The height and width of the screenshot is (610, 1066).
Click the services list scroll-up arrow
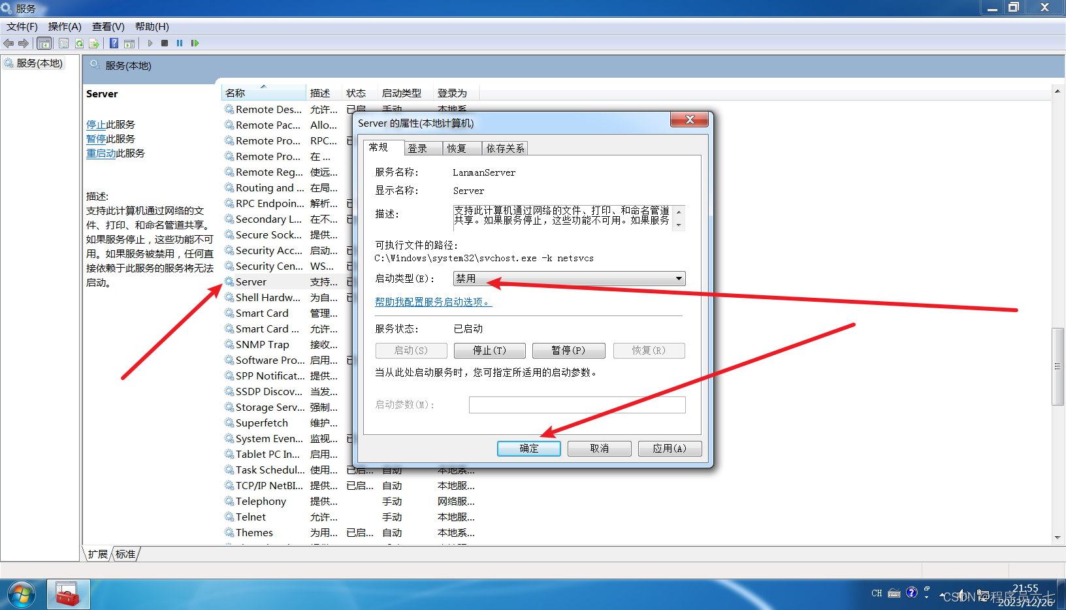(x=1058, y=91)
